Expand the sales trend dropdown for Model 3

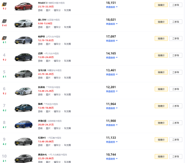click(x=112, y=7)
